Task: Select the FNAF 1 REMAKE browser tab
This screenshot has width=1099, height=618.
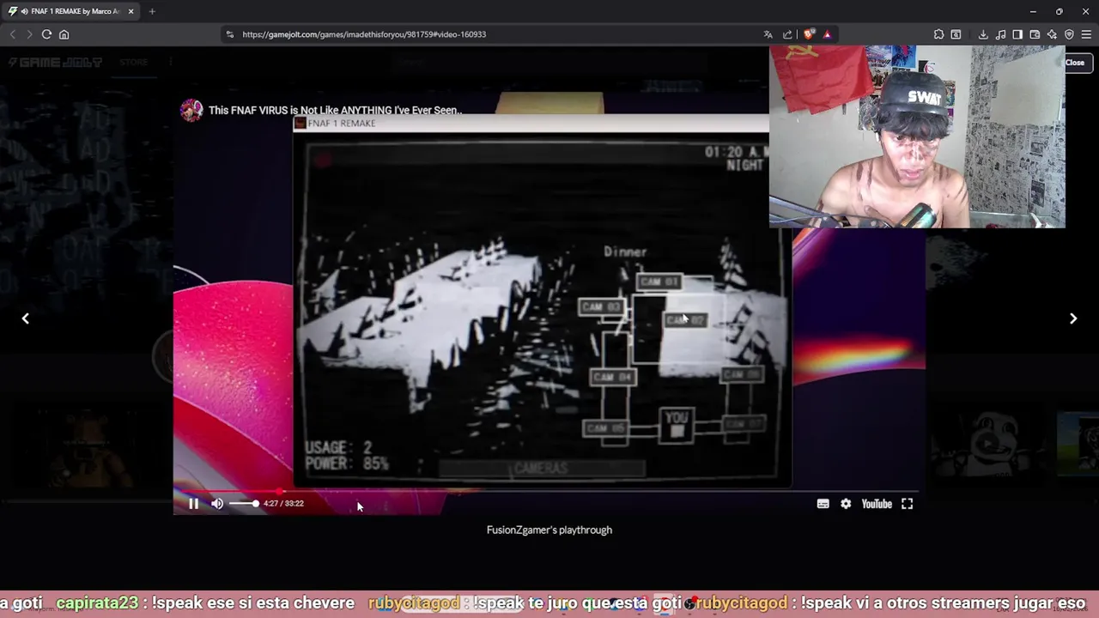Action: pos(70,11)
